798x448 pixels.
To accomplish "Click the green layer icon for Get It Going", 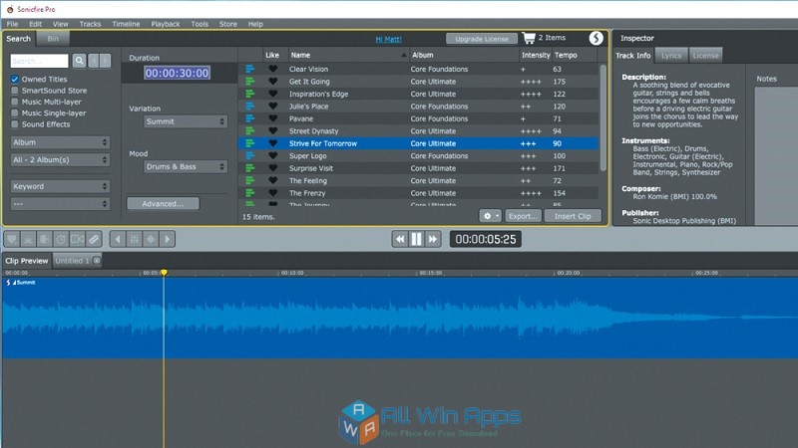I will point(250,82).
